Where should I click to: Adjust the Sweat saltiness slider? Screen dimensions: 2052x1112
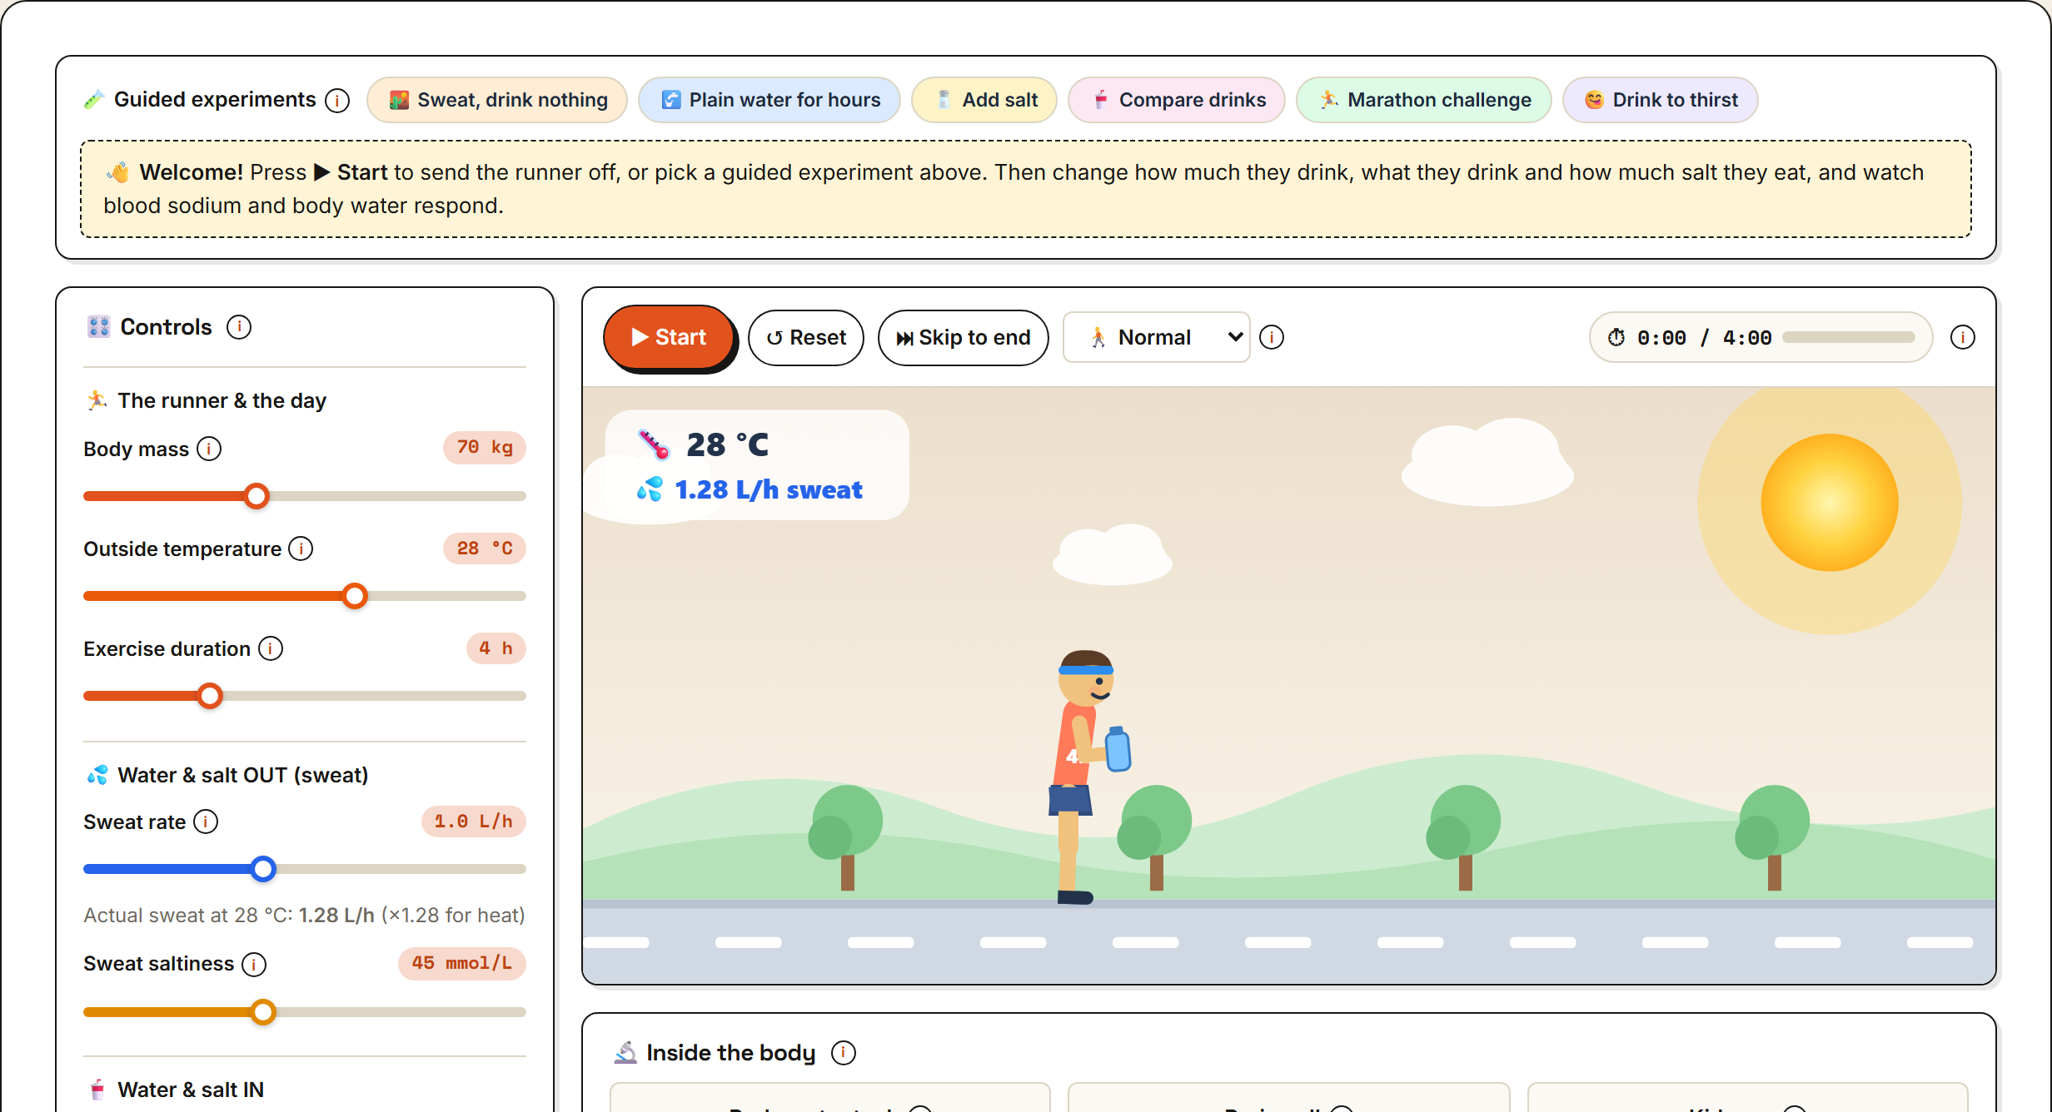tap(305, 1012)
